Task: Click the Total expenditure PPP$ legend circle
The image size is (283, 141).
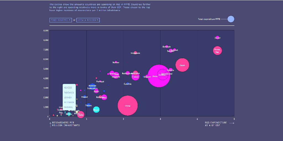Action: 231,19
